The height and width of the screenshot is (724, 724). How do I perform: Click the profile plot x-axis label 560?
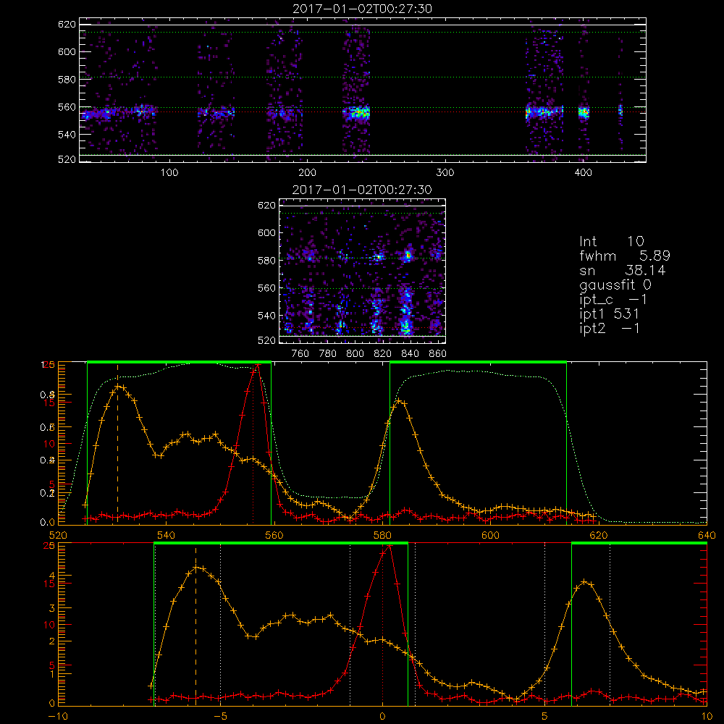pyautogui.click(x=274, y=535)
